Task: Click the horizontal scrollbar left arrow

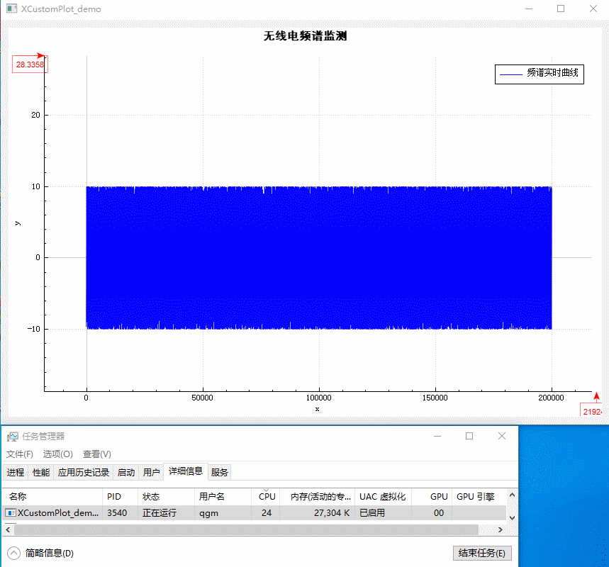Action: 8,529
